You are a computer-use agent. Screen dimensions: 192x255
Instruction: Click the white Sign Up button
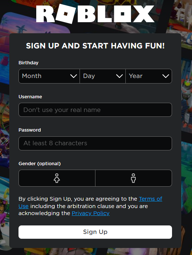(95, 232)
